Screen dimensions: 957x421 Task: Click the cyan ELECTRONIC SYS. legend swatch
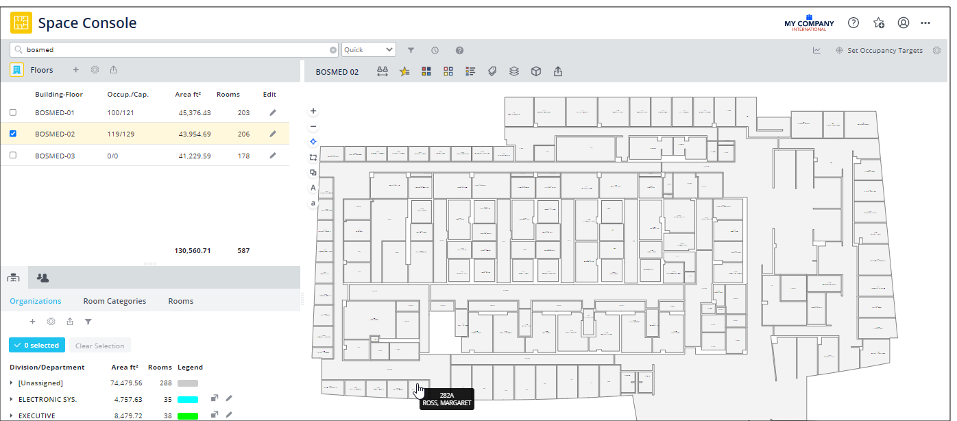[188, 399]
